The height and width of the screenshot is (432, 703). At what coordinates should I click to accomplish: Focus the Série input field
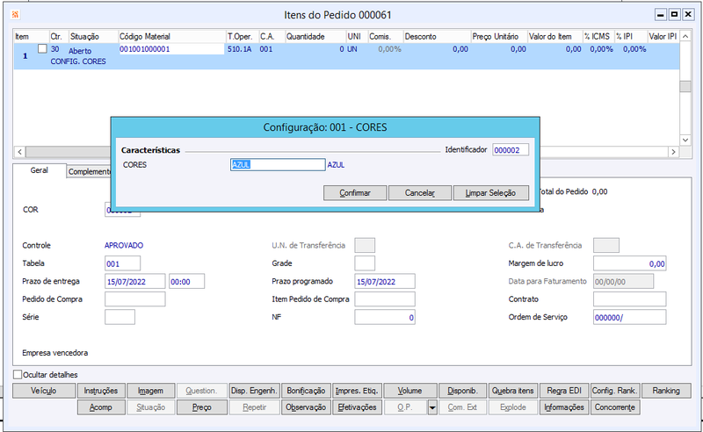[x=120, y=317]
